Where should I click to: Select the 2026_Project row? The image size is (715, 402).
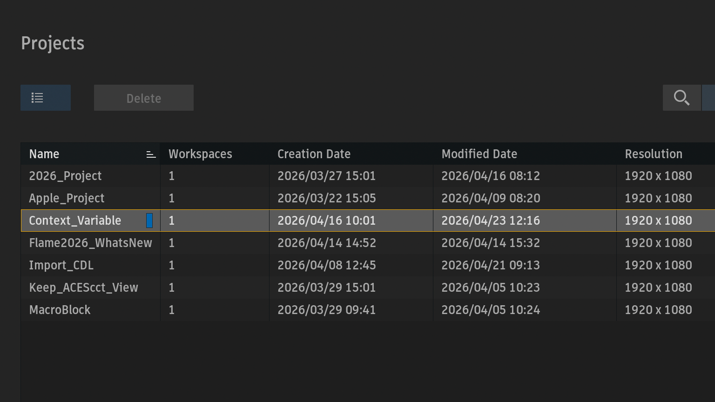pyautogui.click(x=65, y=176)
